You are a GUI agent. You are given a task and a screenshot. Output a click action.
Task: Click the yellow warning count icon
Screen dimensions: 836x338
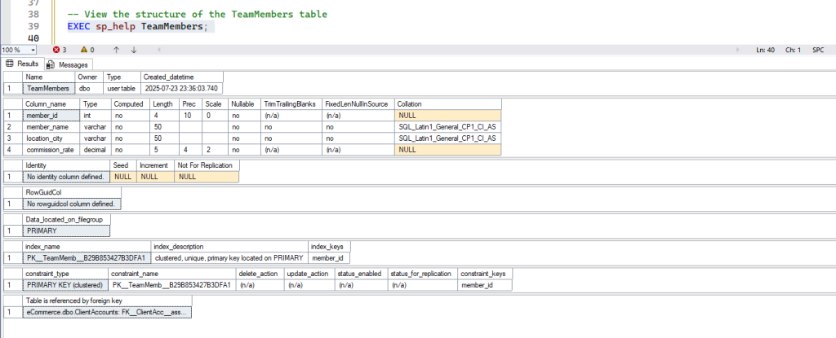coord(84,50)
